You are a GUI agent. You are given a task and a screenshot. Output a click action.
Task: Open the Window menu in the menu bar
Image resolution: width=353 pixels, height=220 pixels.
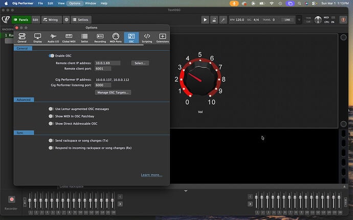click(90, 4)
